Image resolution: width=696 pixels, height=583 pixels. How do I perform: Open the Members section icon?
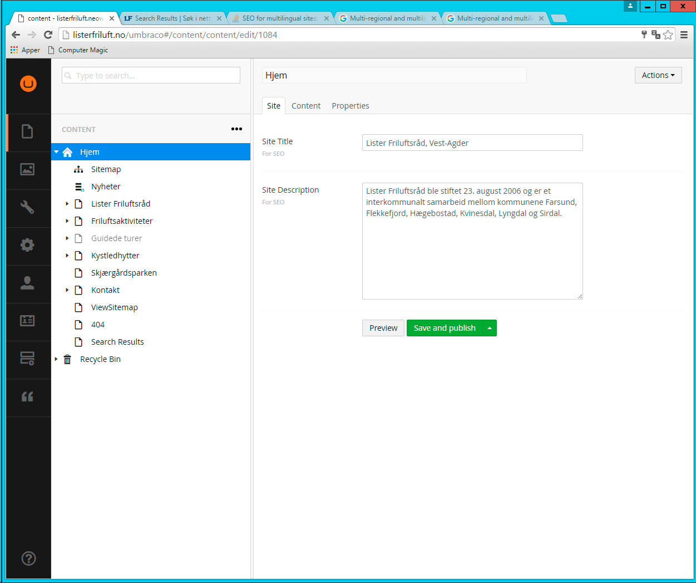(x=27, y=321)
